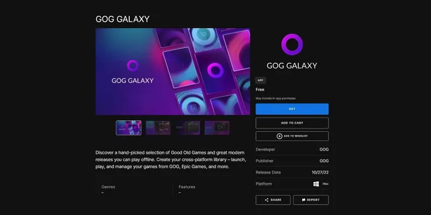
Task: Add GOG Galaxy to cart
Action: point(292,123)
